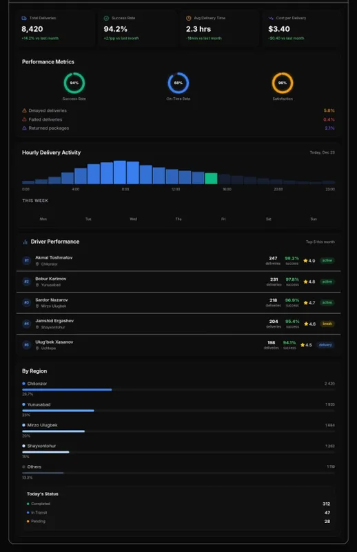Click the Cost per Delivery trend icon

coord(271,18)
